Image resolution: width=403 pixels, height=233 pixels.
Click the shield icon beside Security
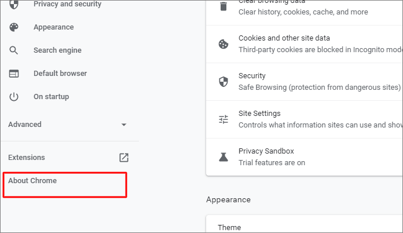pos(223,82)
